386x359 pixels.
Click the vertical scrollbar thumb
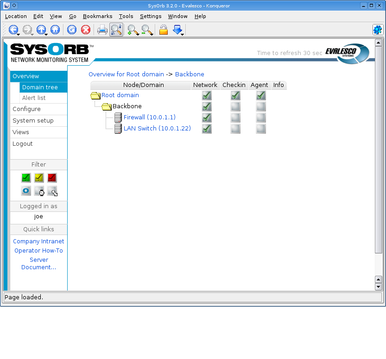pos(379,150)
